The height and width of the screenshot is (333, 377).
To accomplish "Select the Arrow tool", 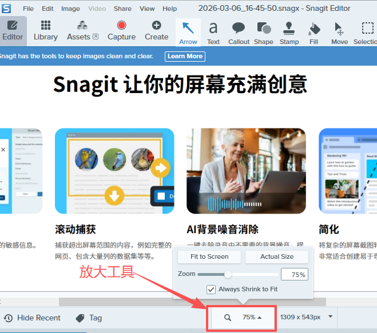I will pyautogui.click(x=188, y=33).
